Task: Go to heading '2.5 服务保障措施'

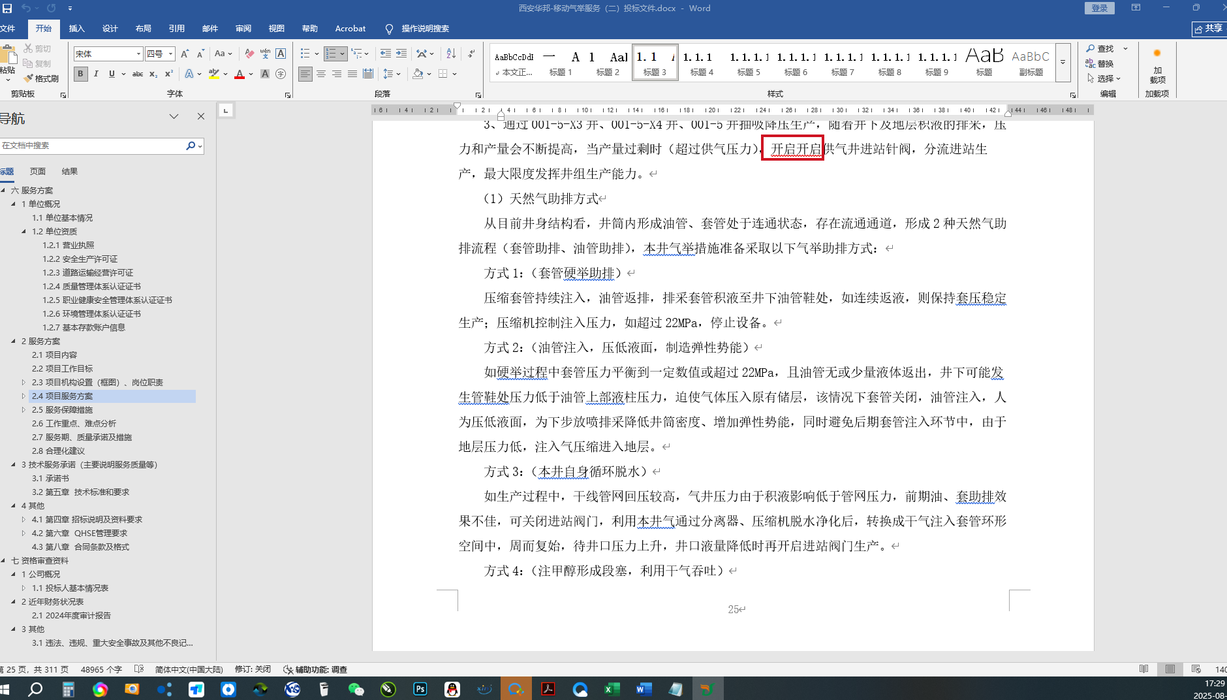Action: click(63, 409)
